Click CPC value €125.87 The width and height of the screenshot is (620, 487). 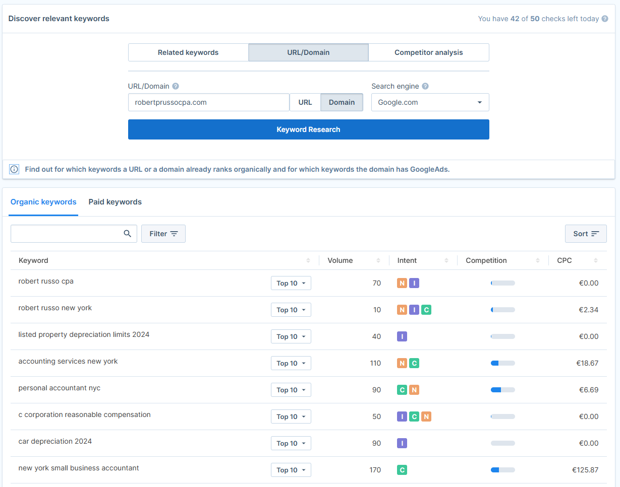[x=585, y=470]
